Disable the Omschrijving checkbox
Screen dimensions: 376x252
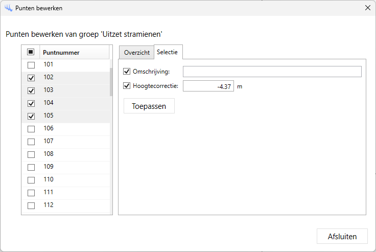pos(127,72)
